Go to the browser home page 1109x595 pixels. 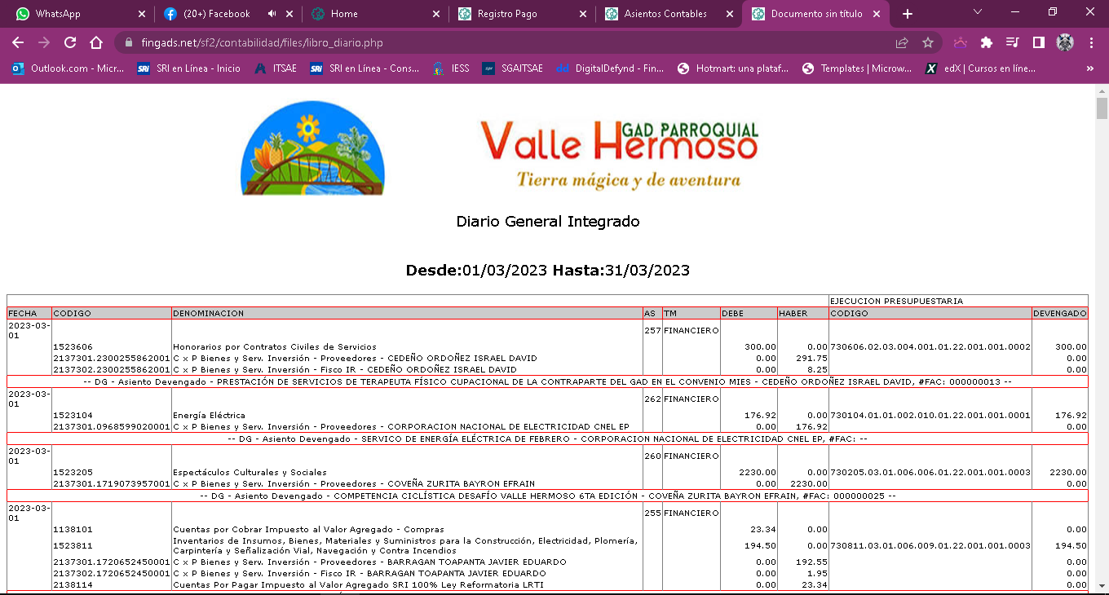pos(96,42)
